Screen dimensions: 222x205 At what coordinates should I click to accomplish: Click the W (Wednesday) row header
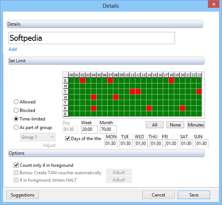pos(66,97)
